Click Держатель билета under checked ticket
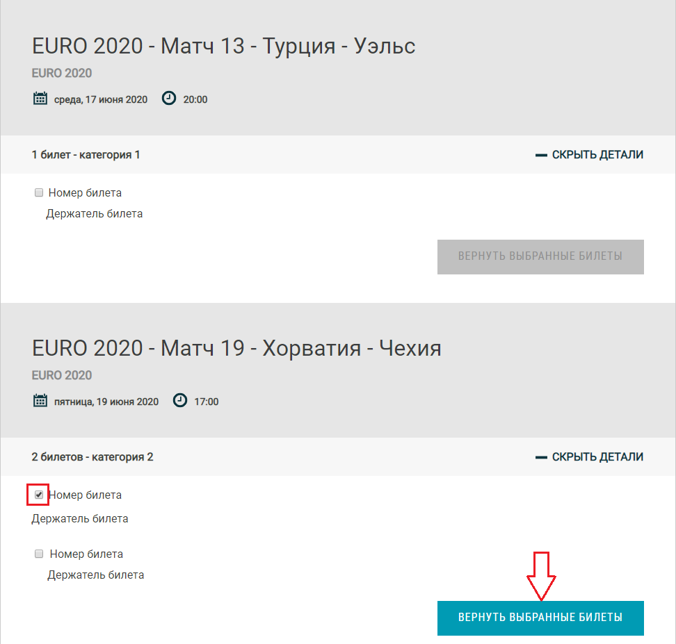The height and width of the screenshot is (644, 676). 80,519
